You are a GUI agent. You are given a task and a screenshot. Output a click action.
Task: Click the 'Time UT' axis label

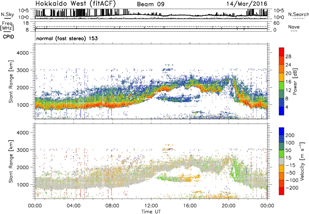tap(151, 212)
